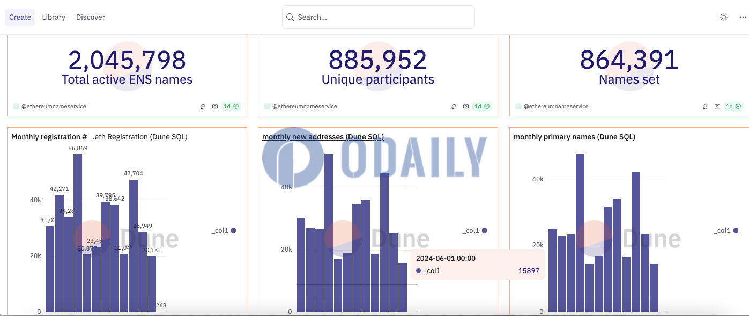Viewport: 749px width, 316px height.
Task: Click the 1d refresh badge on Names set card
Action: pyautogui.click(x=733, y=106)
